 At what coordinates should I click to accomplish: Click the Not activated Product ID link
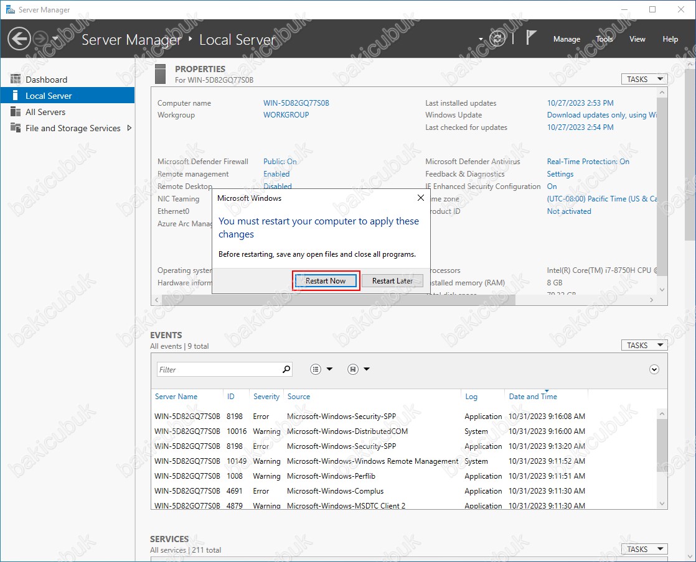point(568,211)
